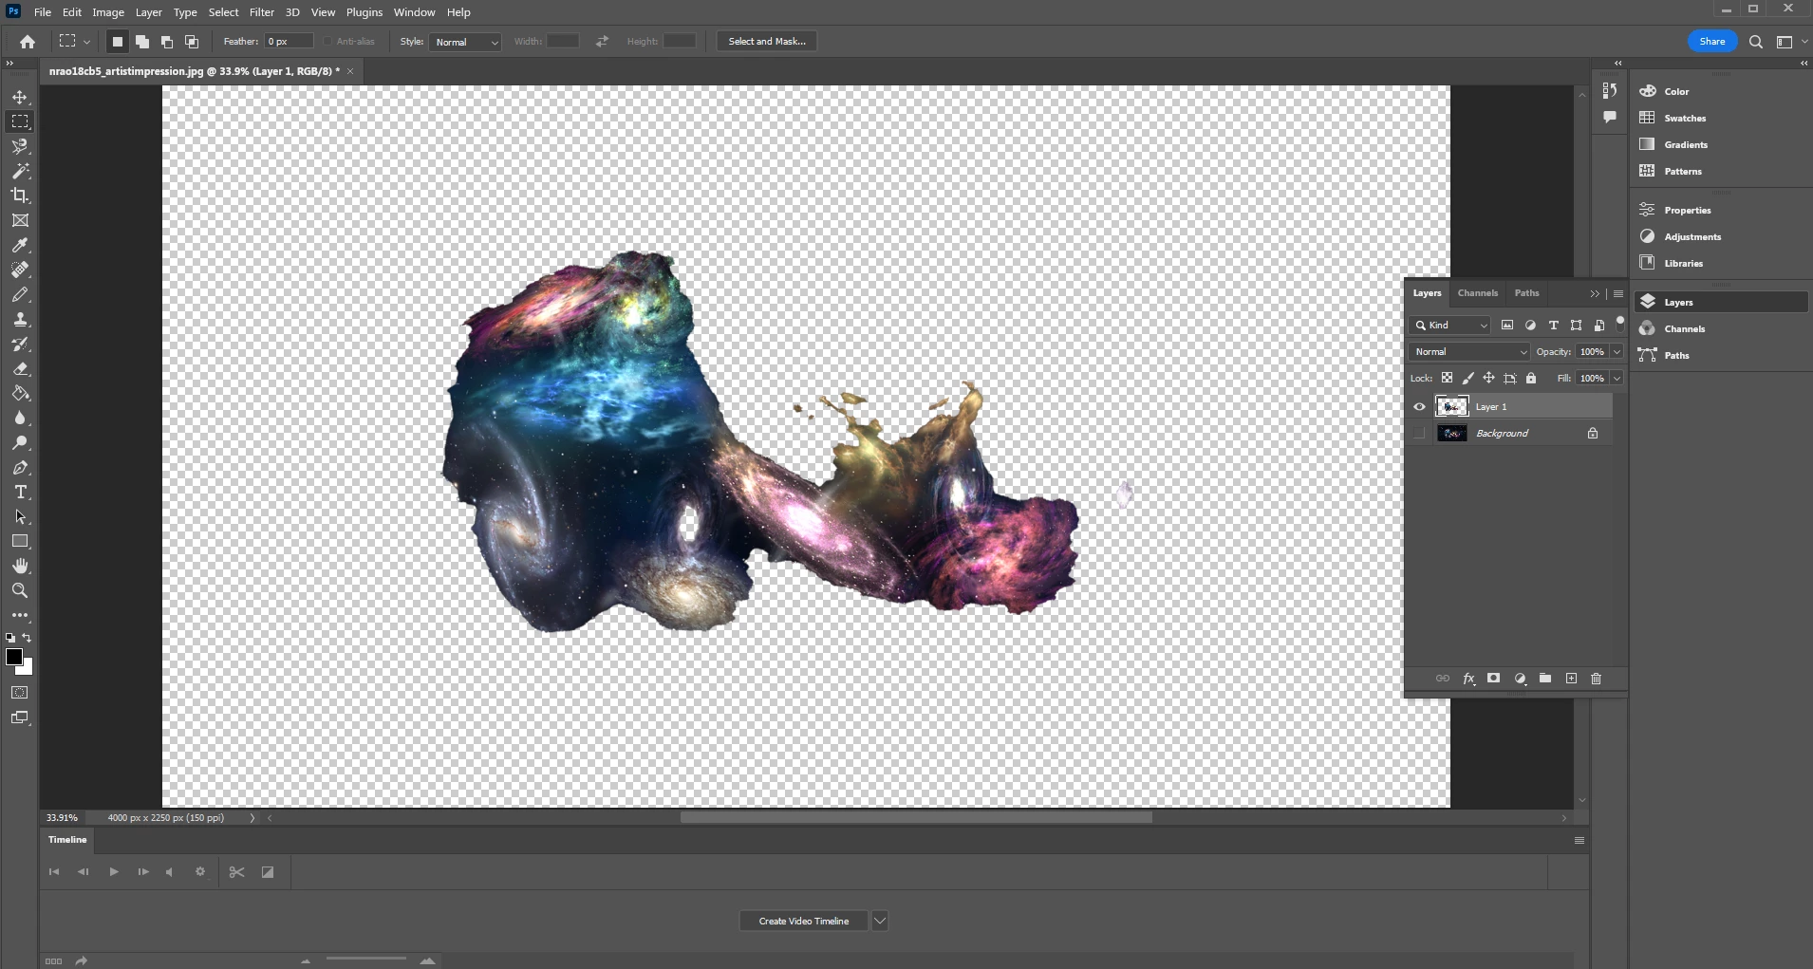Select the Crop tool
Screen dimensions: 1813x969
click(20, 196)
